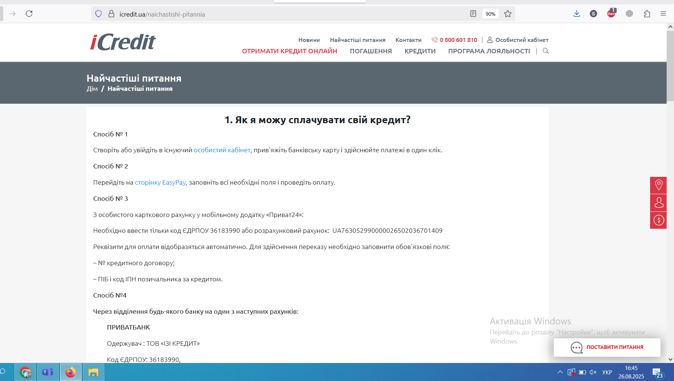
Task: Open the КРЕДИТИ menu item
Action: click(420, 51)
